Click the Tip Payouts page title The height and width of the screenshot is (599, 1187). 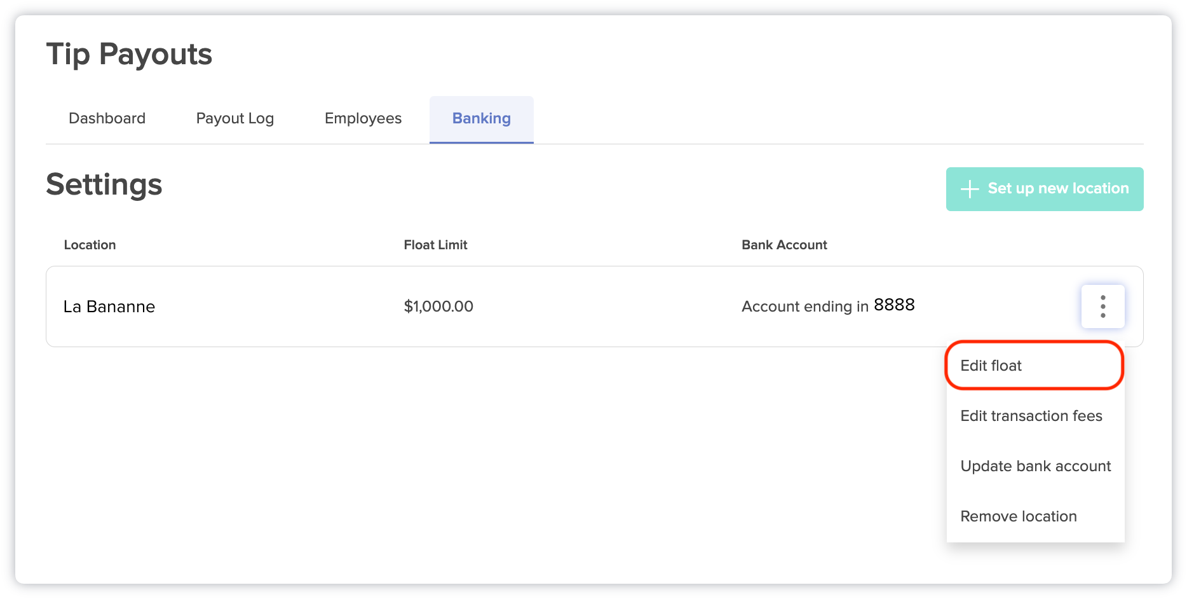(128, 53)
